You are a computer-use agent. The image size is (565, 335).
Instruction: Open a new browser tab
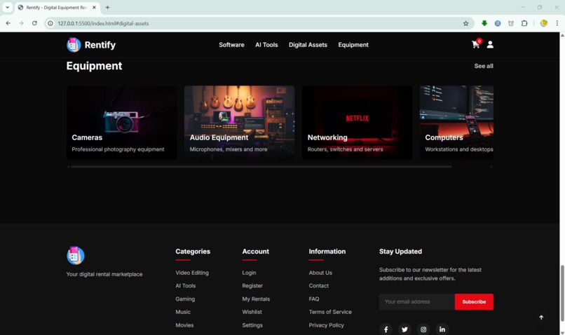(107, 7)
